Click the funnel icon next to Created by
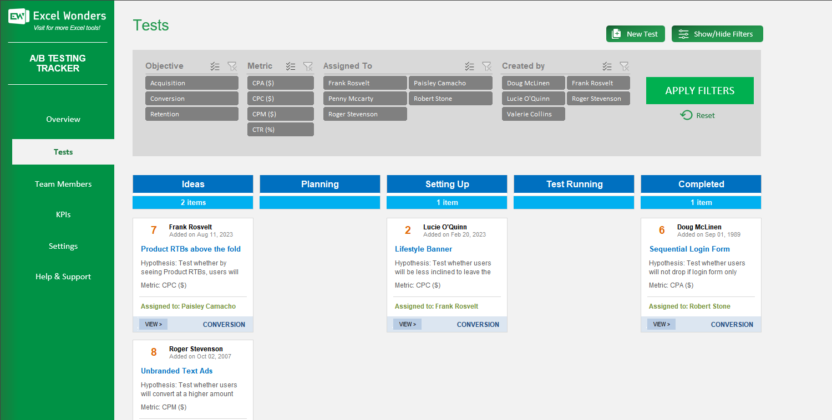 point(625,66)
